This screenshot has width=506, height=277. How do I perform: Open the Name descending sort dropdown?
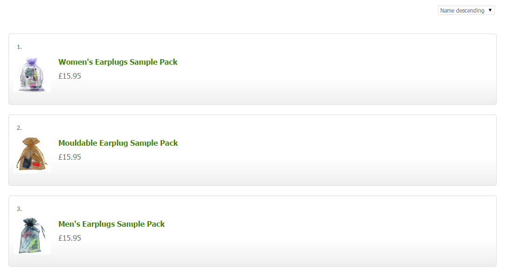pos(462,10)
